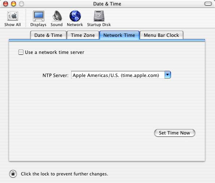The image size is (215, 183).
Task: Switch to the Time Zone tab
Action: pos(83,35)
